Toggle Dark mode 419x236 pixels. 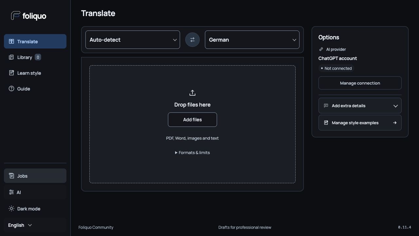[x=35, y=208]
